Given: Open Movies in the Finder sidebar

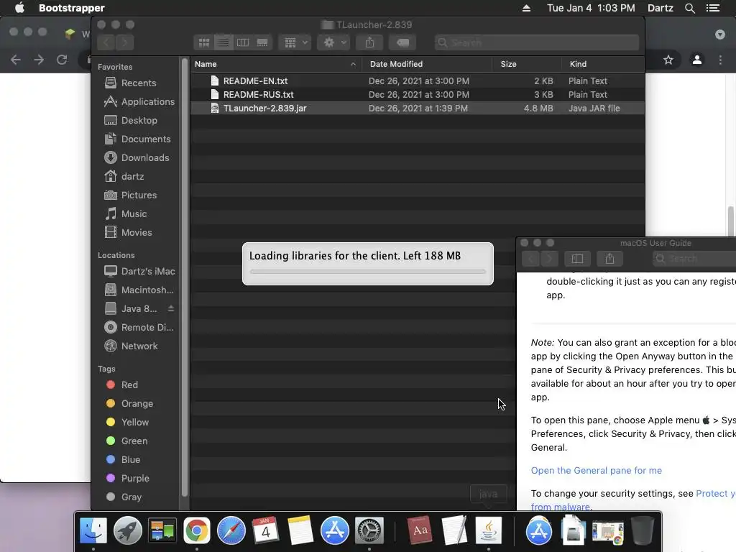Looking at the screenshot, I should click(x=128, y=232).
